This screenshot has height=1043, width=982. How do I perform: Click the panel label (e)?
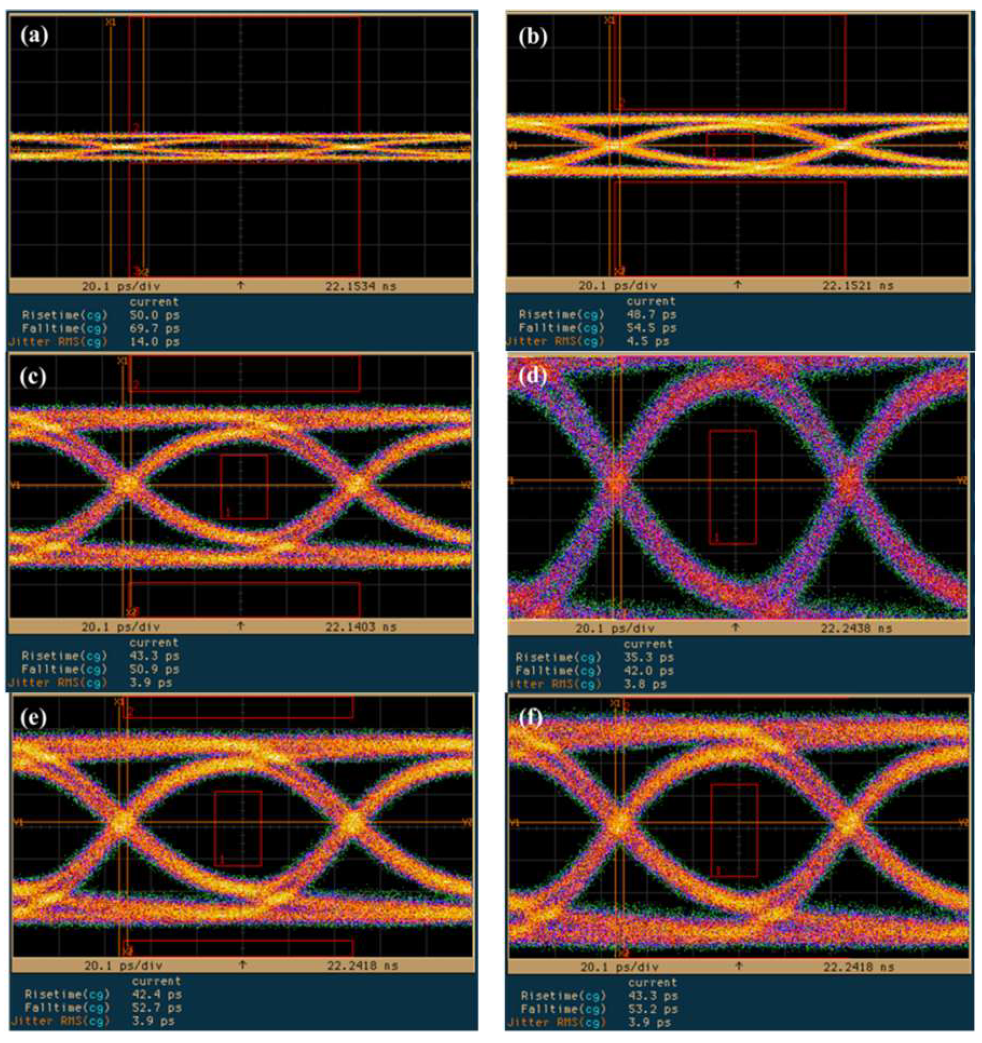(34, 717)
